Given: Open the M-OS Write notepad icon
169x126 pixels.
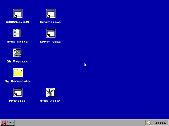Looking at the screenshot, I should click(x=17, y=33).
